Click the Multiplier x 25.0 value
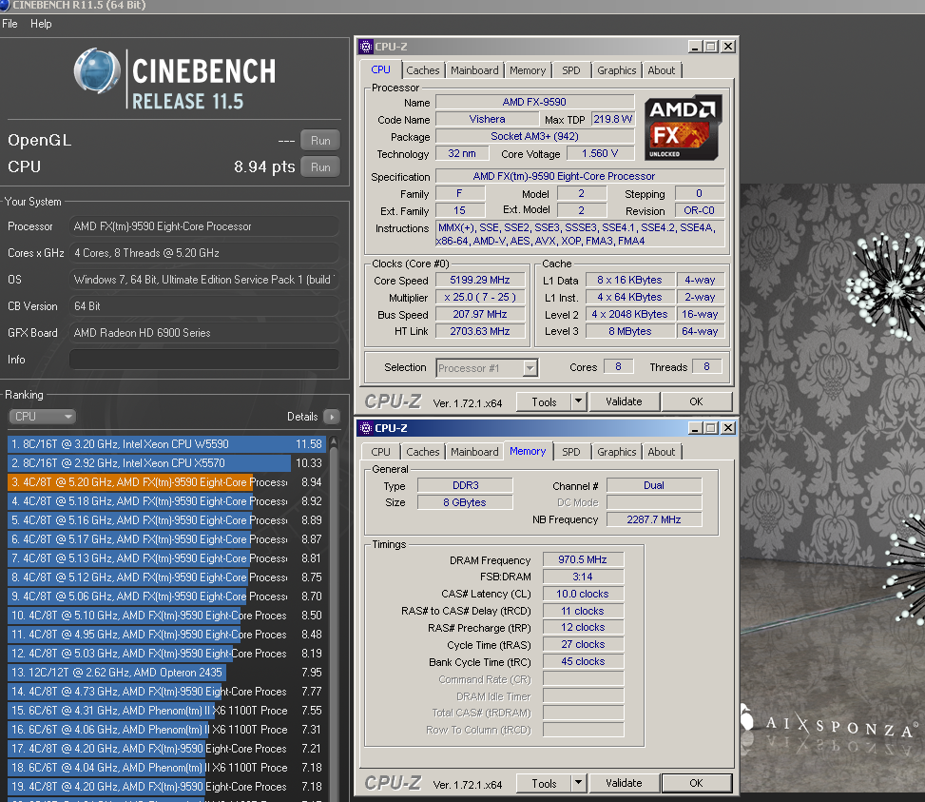 tap(479, 298)
